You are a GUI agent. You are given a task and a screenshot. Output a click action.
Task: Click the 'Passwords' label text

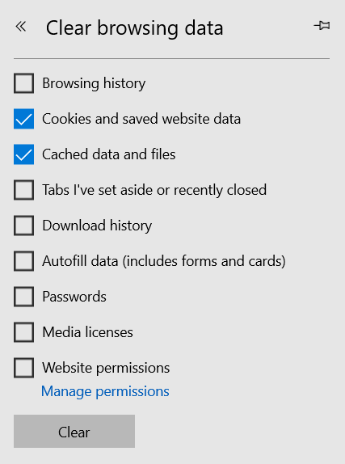coord(74,297)
